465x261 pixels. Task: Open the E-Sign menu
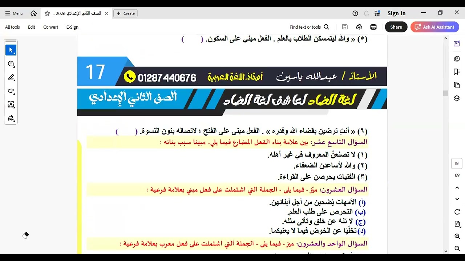[72, 27]
